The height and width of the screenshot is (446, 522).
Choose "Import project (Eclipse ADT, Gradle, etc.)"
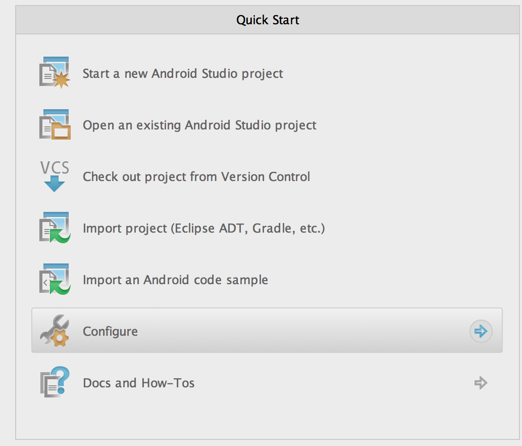point(203,229)
